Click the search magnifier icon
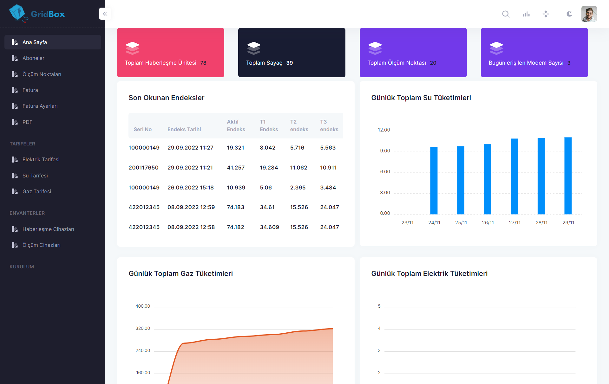Image resolution: width=609 pixels, height=384 pixels. tap(506, 14)
